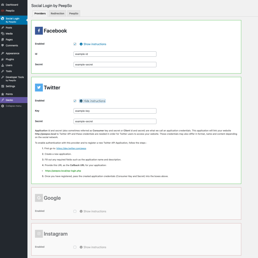Click the Pages icon in sidebar
258x258 pixels.
(x=3, y=40)
